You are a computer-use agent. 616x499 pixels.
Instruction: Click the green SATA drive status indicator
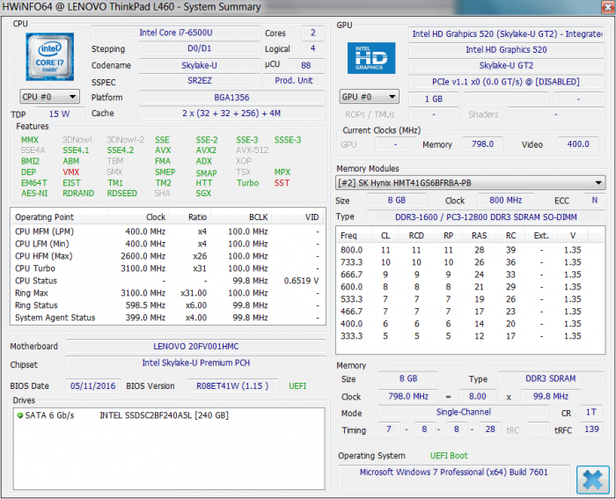pos(19,415)
